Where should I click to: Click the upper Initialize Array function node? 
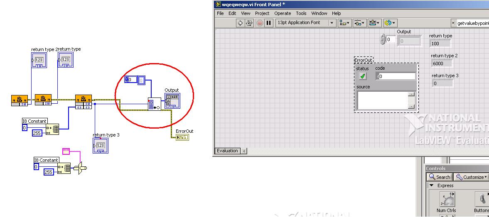(52, 129)
